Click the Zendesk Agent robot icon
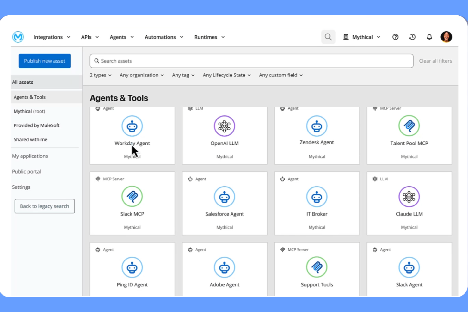 pos(317,126)
